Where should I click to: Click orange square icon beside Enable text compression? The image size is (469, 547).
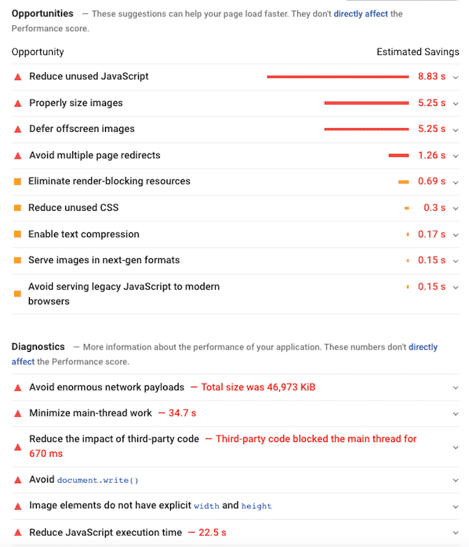point(18,234)
